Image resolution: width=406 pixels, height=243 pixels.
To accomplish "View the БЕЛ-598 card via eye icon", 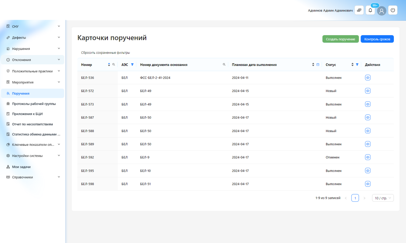I will [368, 184].
